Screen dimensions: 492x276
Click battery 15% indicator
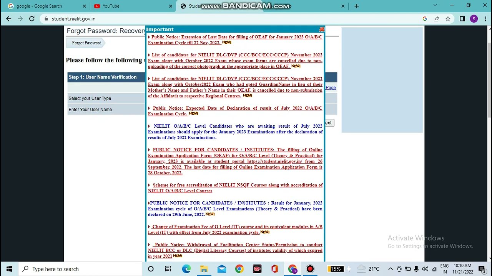click(x=336, y=269)
